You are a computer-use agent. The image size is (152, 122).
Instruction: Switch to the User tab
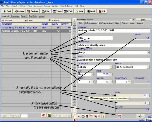[x=117, y=23]
